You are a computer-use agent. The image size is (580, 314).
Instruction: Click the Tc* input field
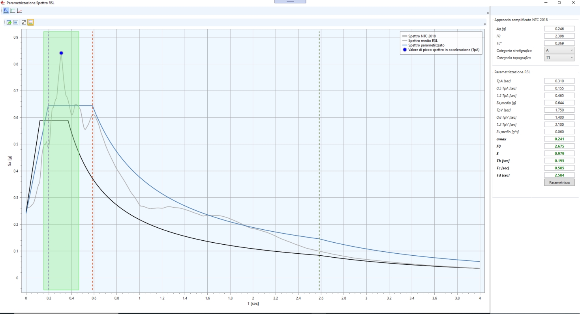pos(559,43)
